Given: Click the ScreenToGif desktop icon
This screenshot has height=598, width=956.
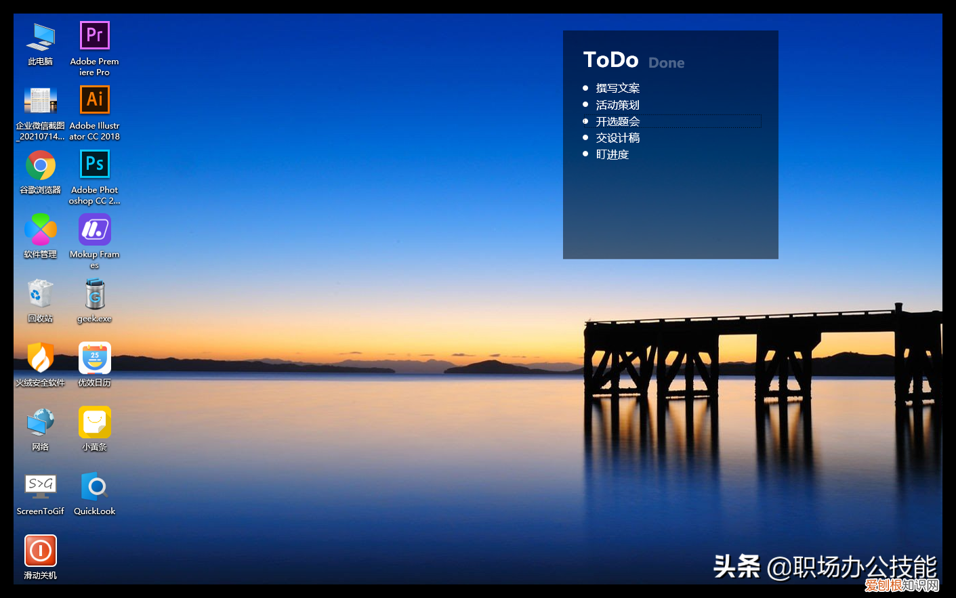Looking at the screenshot, I should pyautogui.click(x=41, y=486).
